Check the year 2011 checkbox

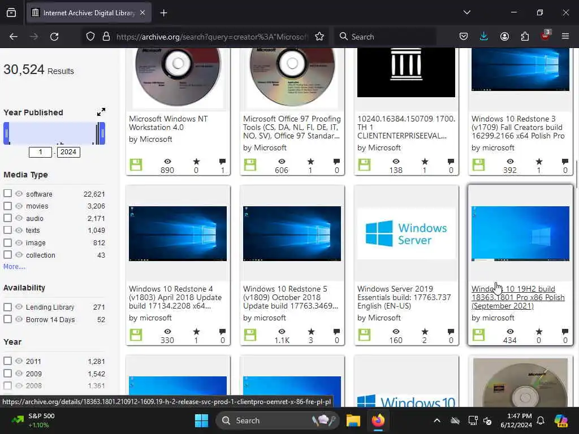pyautogui.click(x=7, y=361)
